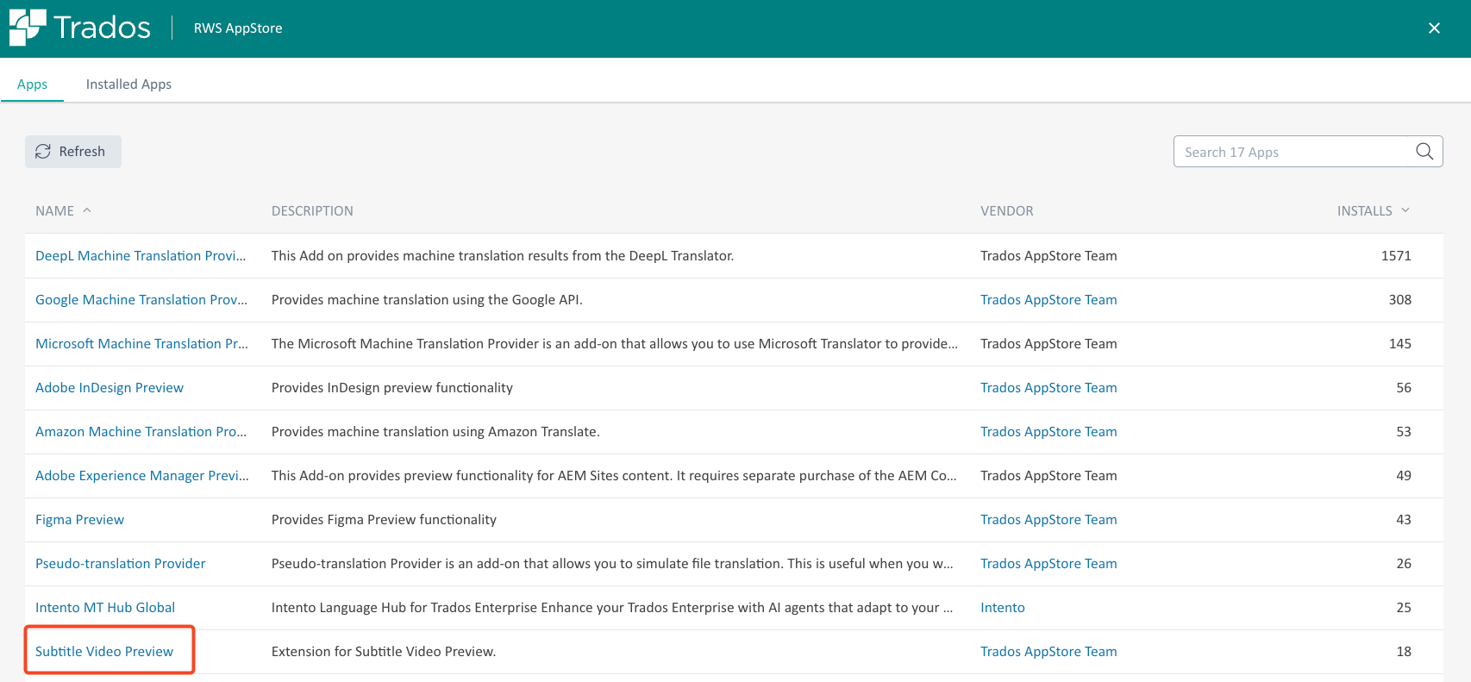Click the install count 43
This screenshot has width=1471, height=682.
coord(1404,520)
